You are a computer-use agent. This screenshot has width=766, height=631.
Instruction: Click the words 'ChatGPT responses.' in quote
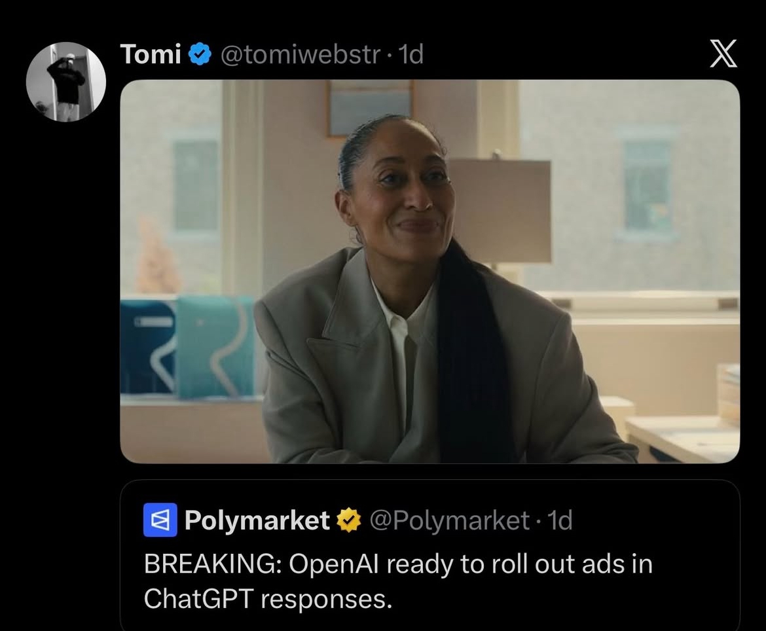click(x=268, y=598)
